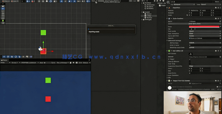Click the Game view Scale slider
The image size is (222, 114).
[48, 63]
